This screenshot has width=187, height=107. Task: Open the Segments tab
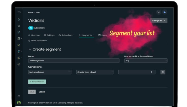pyautogui.click(x=87, y=35)
